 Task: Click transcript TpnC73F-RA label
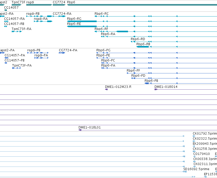tap(21, 29)
